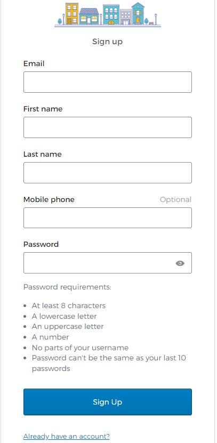Click inside the Password field
Viewport: 217px width, 443px height.
[108, 263]
